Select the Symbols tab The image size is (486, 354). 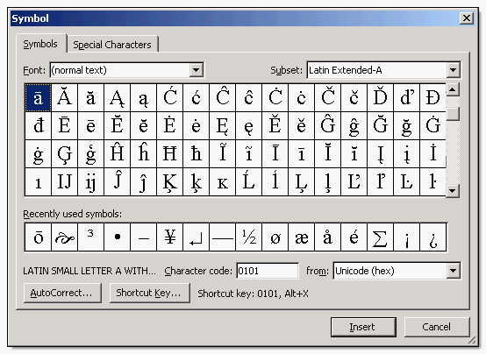(x=40, y=44)
